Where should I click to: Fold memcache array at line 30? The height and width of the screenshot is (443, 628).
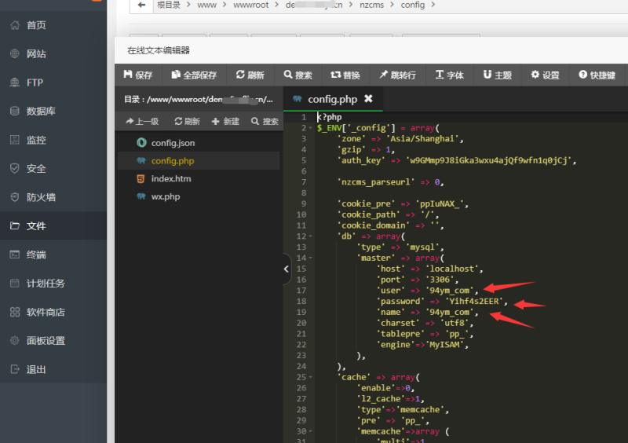click(x=310, y=431)
